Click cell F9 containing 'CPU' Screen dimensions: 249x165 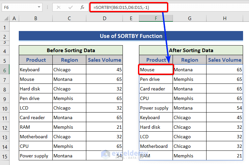[156, 98]
